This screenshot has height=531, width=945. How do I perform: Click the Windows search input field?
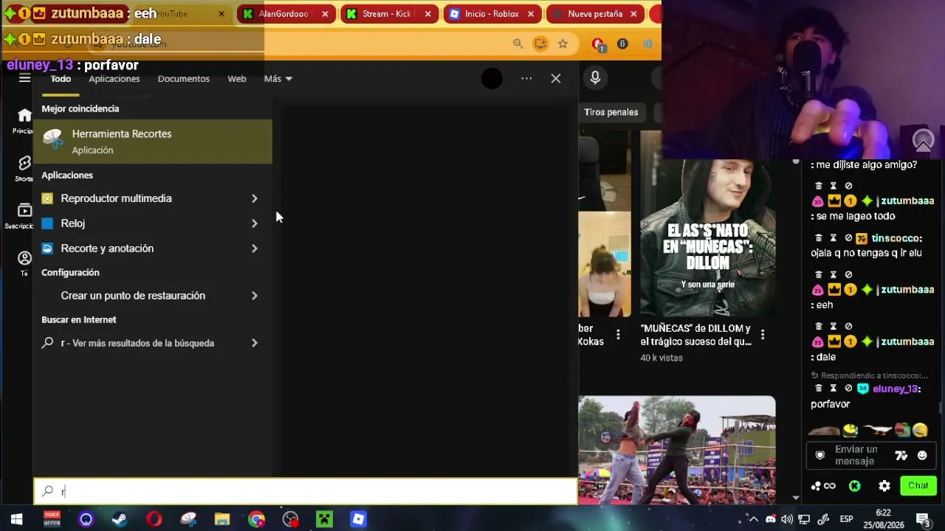click(305, 491)
